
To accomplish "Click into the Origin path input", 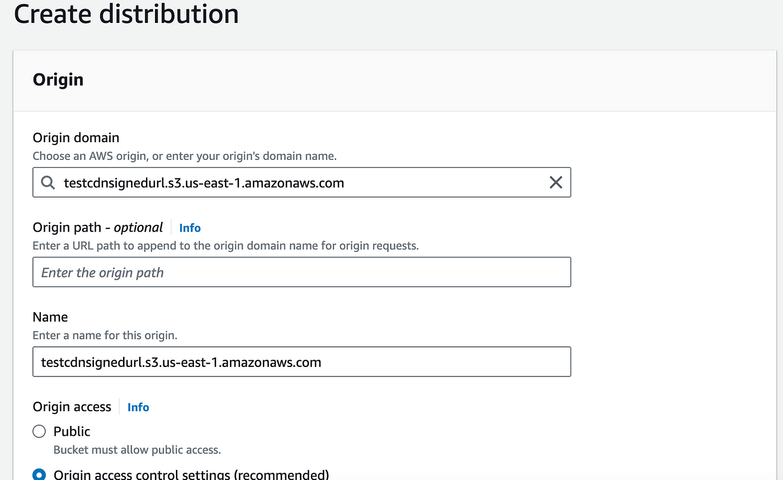I will 301,272.
